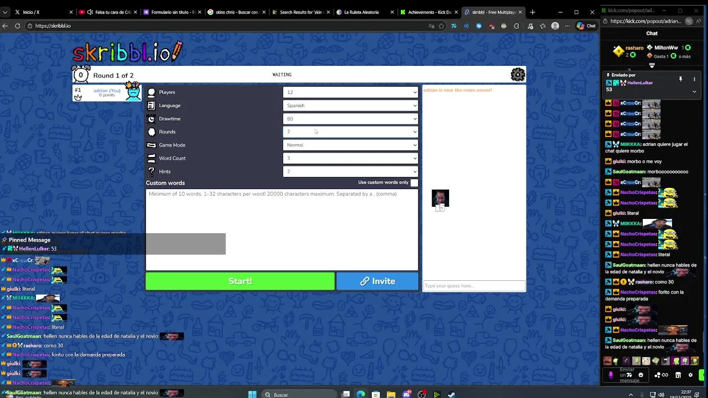This screenshot has height=398, width=708.
Task: Open Steam from taskbar
Action: click(452, 395)
